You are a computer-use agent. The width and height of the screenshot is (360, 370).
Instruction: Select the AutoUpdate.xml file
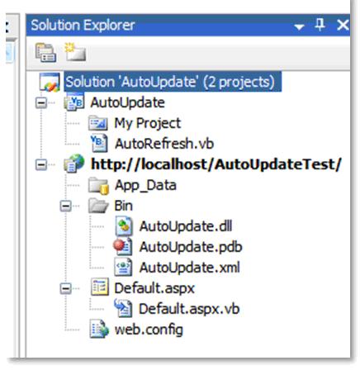(190, 268)
